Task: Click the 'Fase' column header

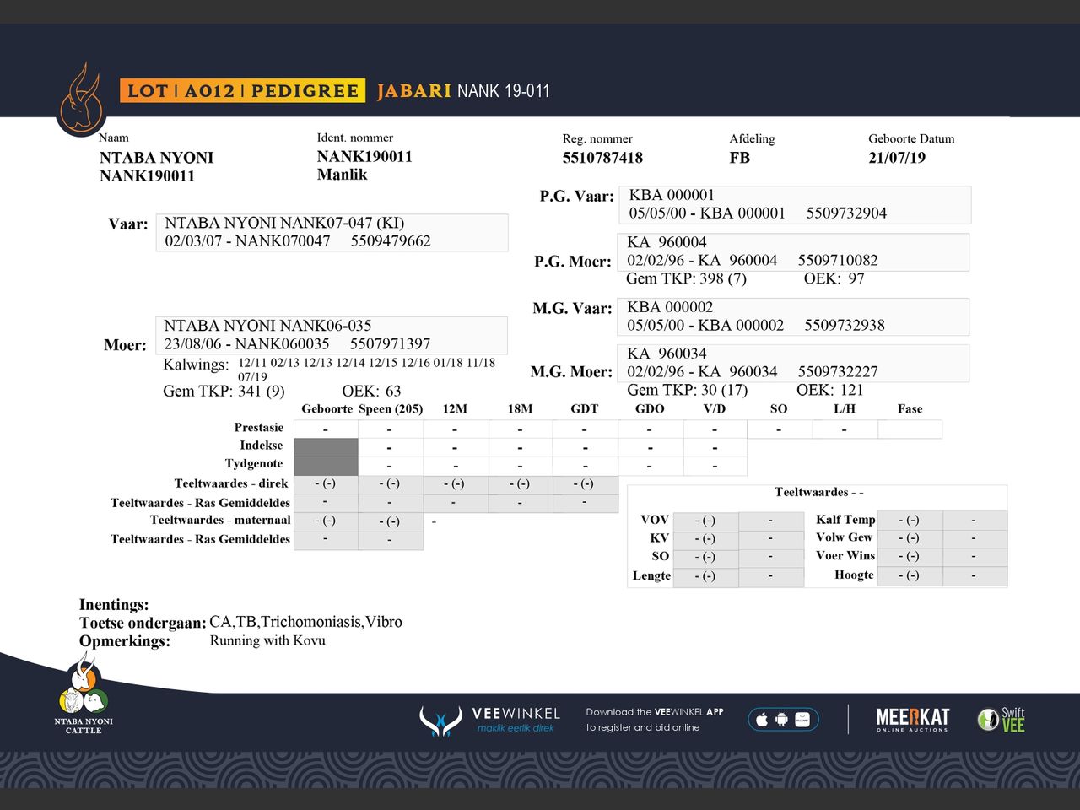Action: tap(910, 409)
